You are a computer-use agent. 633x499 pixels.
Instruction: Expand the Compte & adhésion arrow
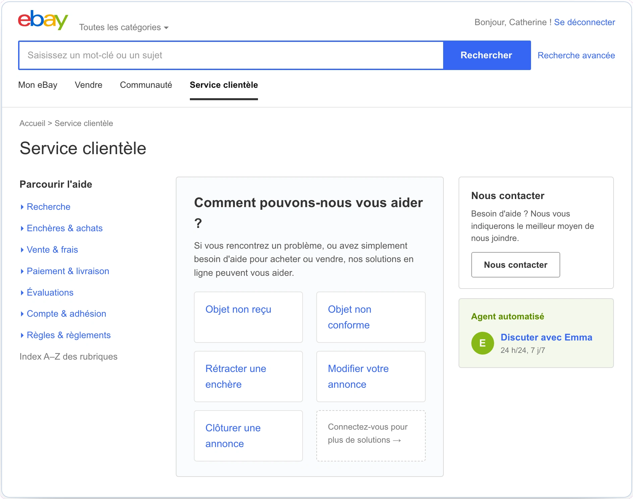coord(22,314)
